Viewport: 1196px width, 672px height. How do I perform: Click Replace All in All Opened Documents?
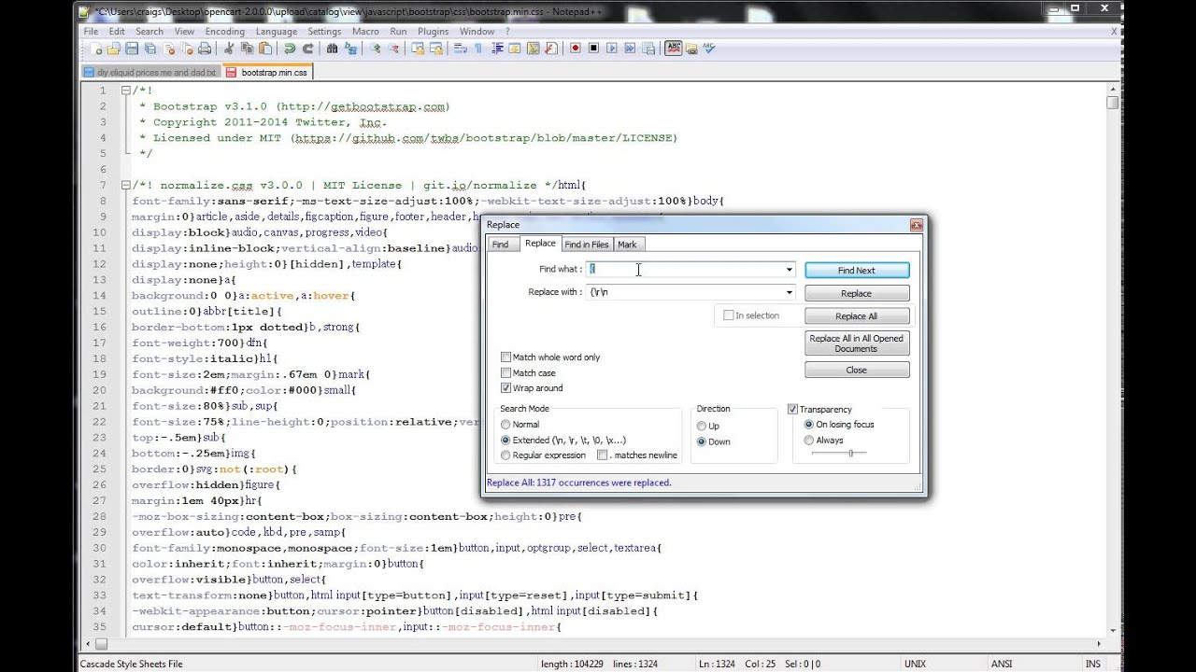857,343
